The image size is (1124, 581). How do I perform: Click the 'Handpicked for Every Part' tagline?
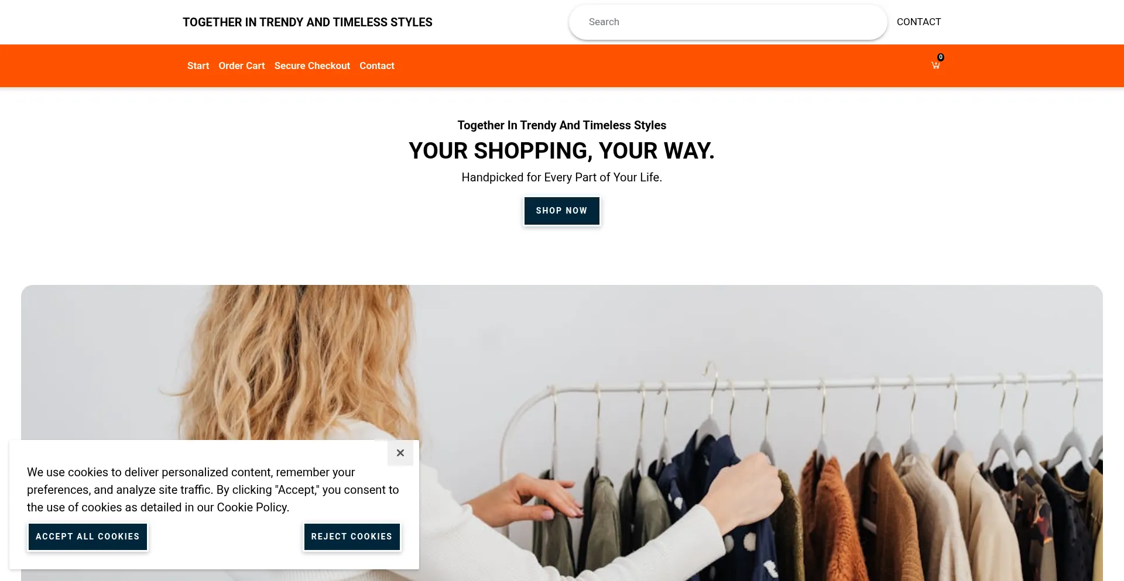[562, 177]
